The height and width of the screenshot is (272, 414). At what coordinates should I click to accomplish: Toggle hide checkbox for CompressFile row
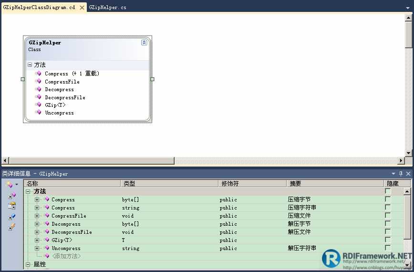(388, 216)
